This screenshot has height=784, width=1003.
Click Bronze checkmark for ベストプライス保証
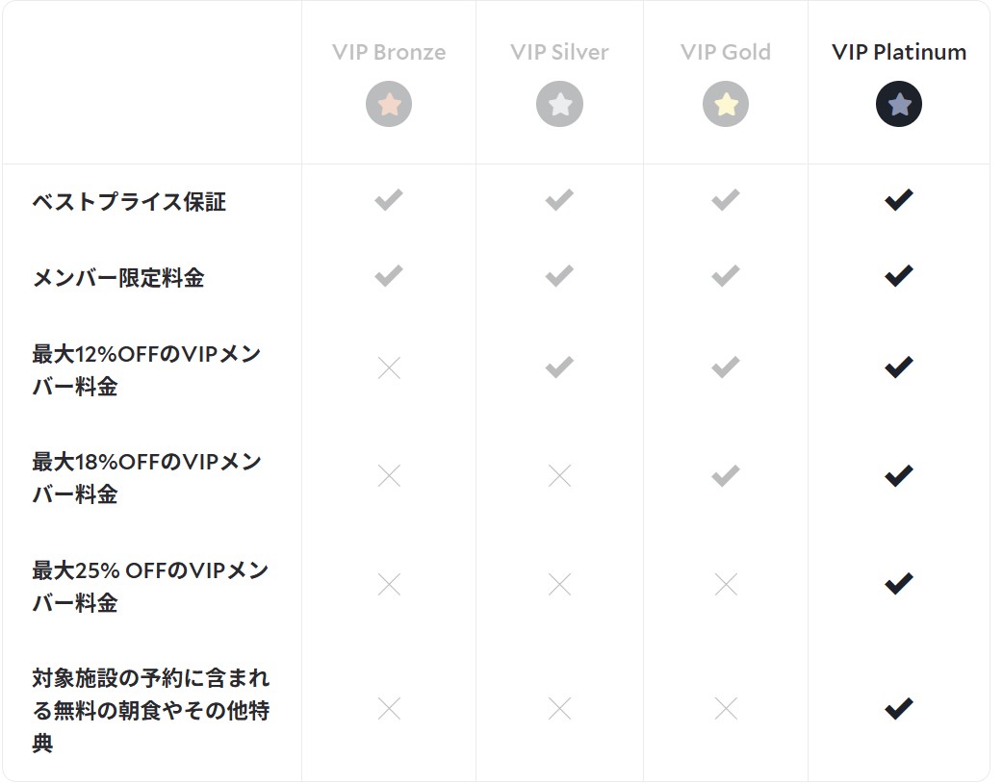(x=389, y=200)
